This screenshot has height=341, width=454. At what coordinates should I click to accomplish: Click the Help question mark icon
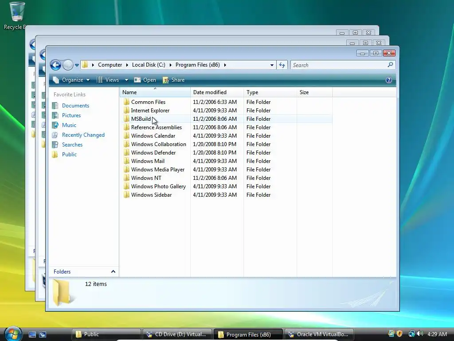[x=388, y=80]
